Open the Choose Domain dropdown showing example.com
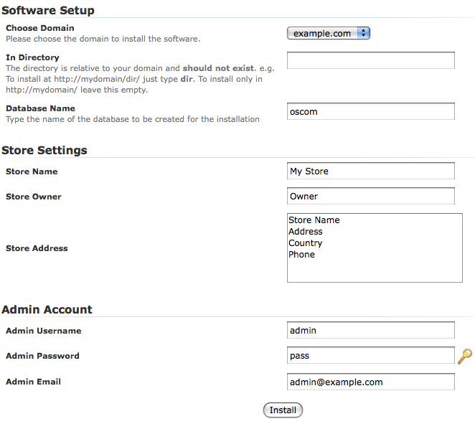 (x=329, y=33)
